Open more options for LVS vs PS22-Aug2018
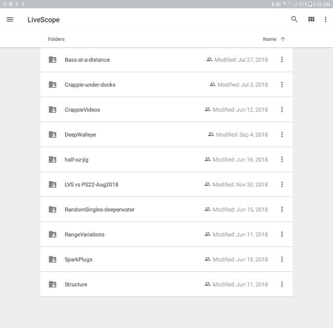This screenshot has height=328, width=333. (282, 185)
